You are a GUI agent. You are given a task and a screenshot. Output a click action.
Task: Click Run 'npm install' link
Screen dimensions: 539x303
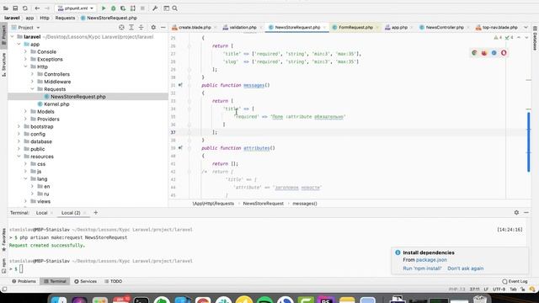[422, 268]
